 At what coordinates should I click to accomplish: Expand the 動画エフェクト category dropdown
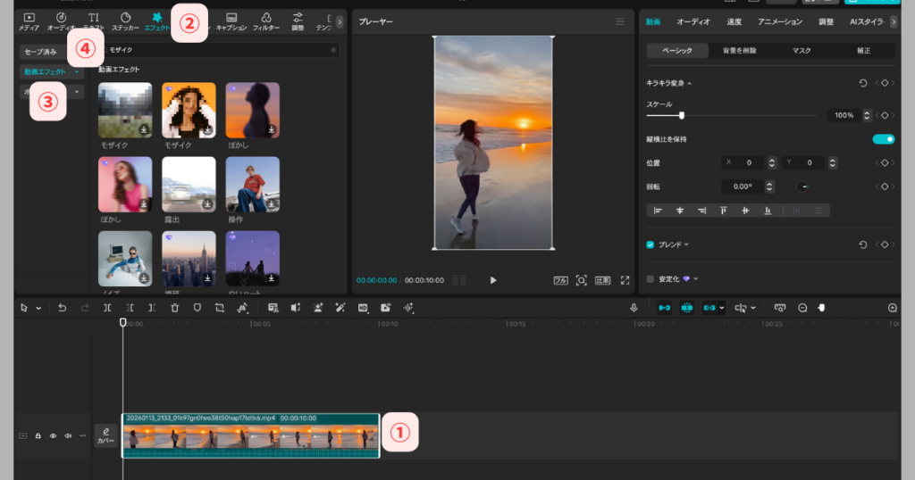pos(78,71)
